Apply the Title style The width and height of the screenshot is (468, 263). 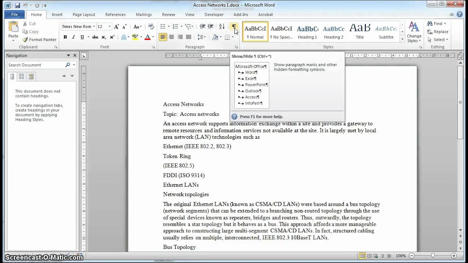coord(360,32)
